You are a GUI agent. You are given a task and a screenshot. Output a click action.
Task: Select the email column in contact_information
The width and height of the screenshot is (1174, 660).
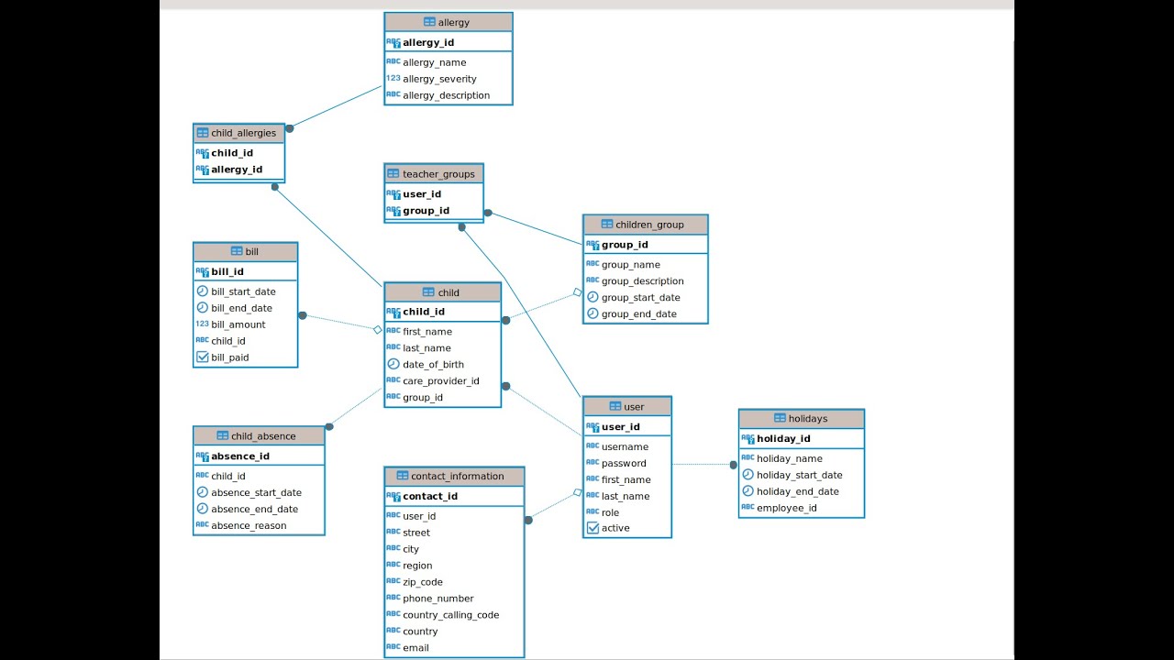pos(415,648)
